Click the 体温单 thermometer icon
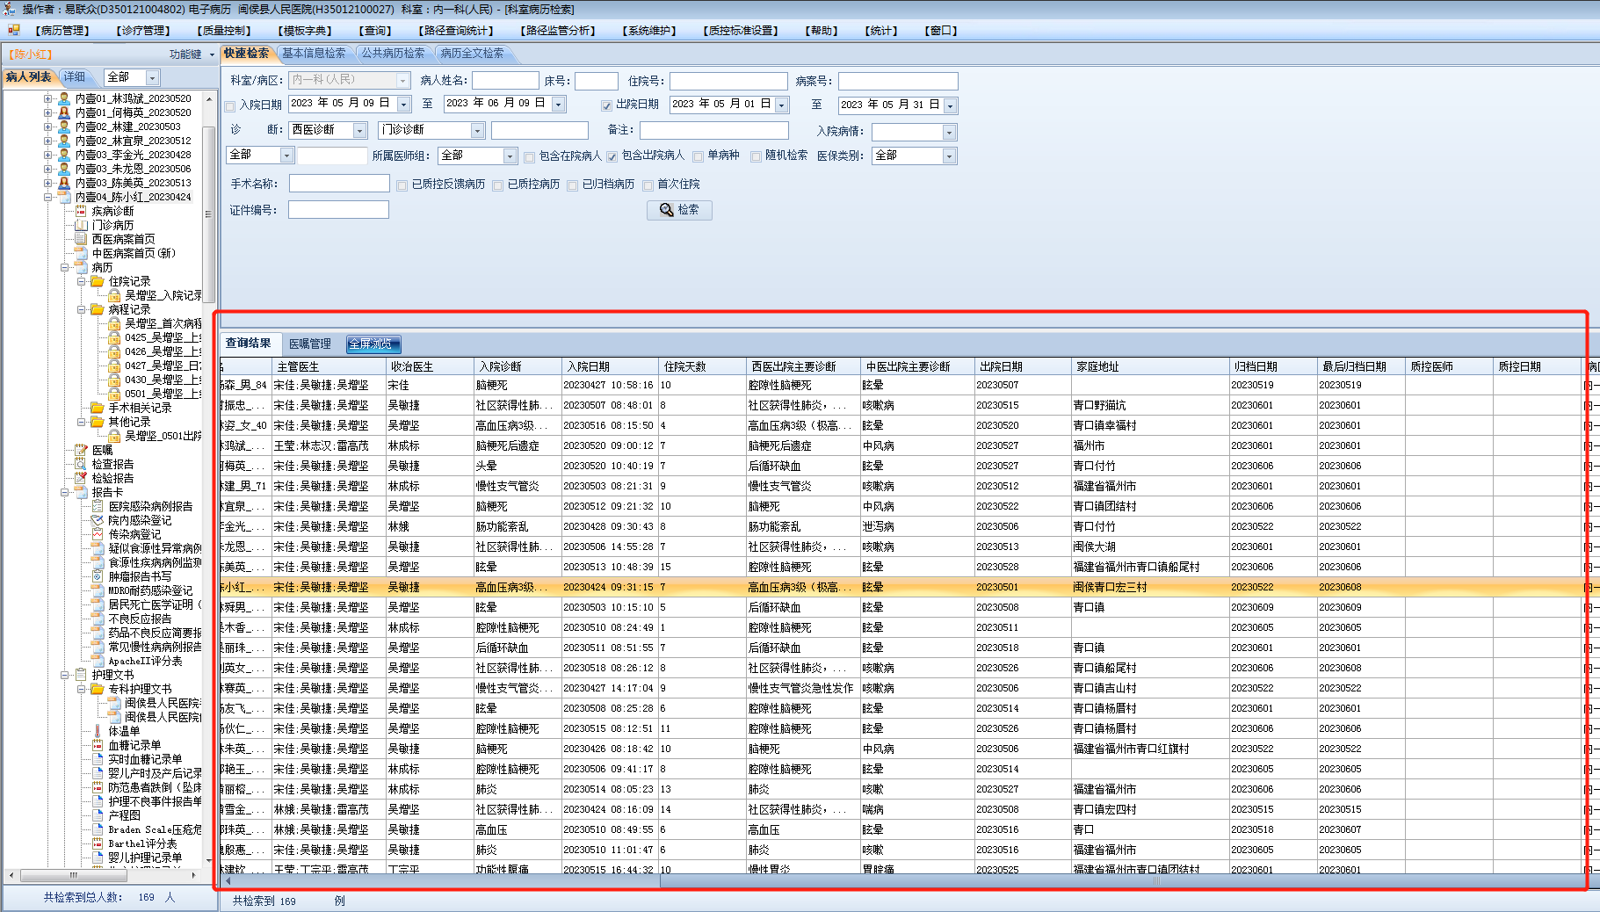 coord(98,731)
